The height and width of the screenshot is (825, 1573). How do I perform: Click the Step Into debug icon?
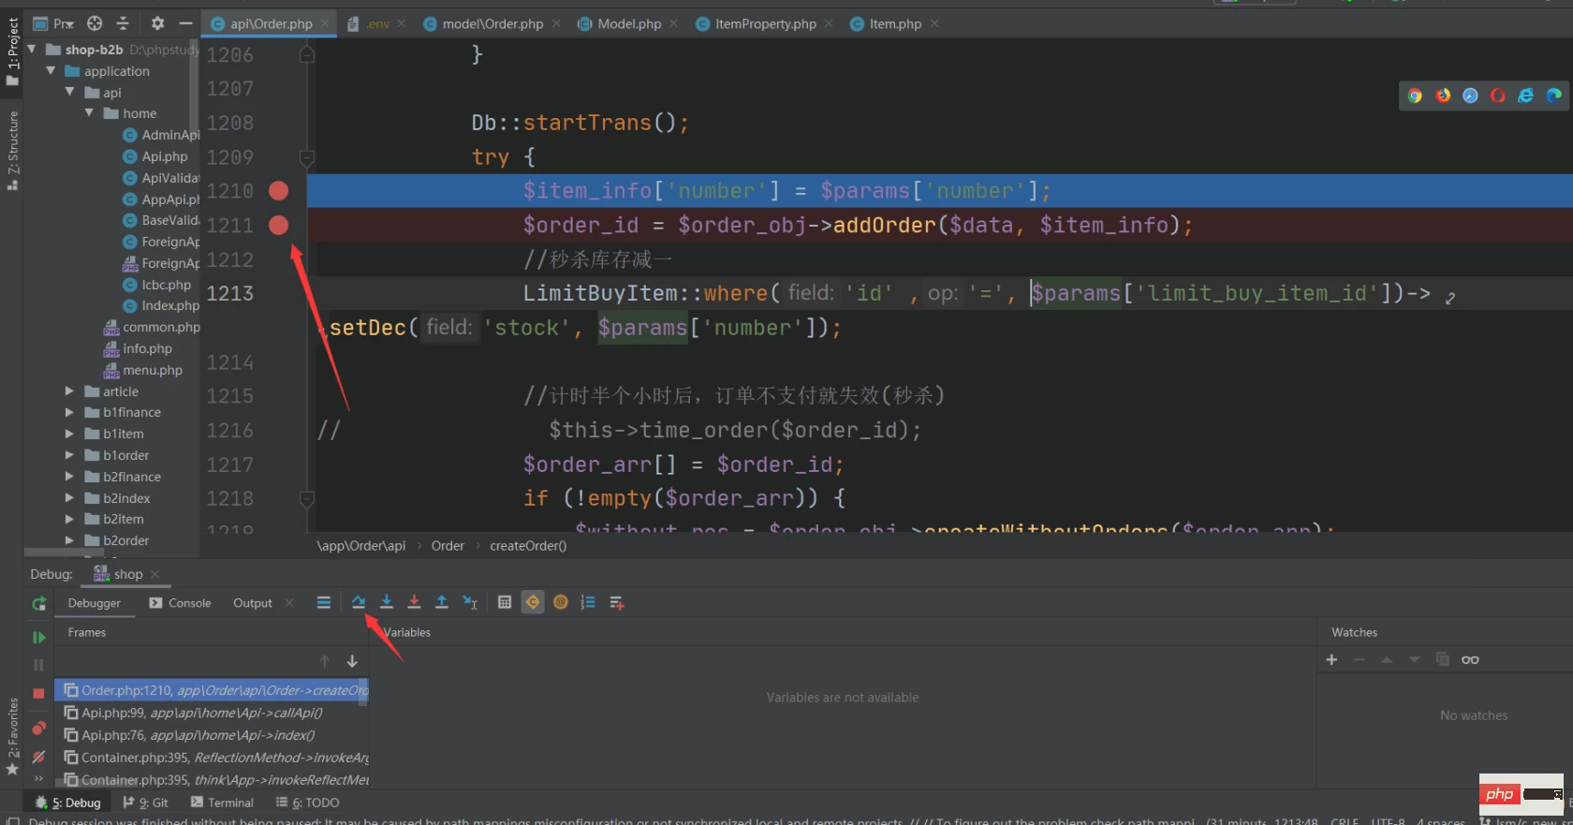pos(387,602)
